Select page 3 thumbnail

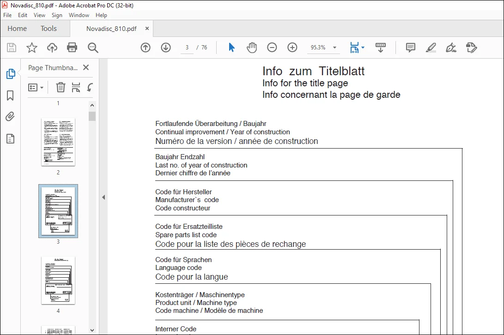pos(58,211)
